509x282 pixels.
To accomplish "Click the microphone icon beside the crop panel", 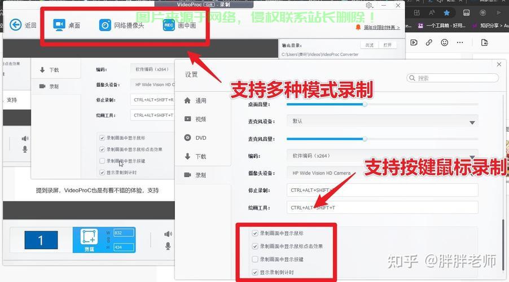I will click(168, 246).
